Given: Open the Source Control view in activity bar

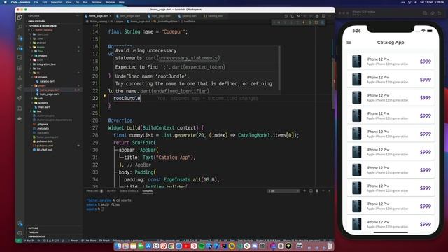Looking at the screenshot, I should coord(20,37).
